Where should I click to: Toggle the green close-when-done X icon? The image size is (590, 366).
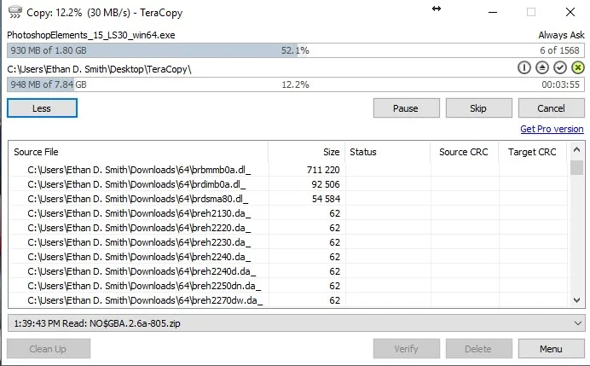click(x=578, y=67)
